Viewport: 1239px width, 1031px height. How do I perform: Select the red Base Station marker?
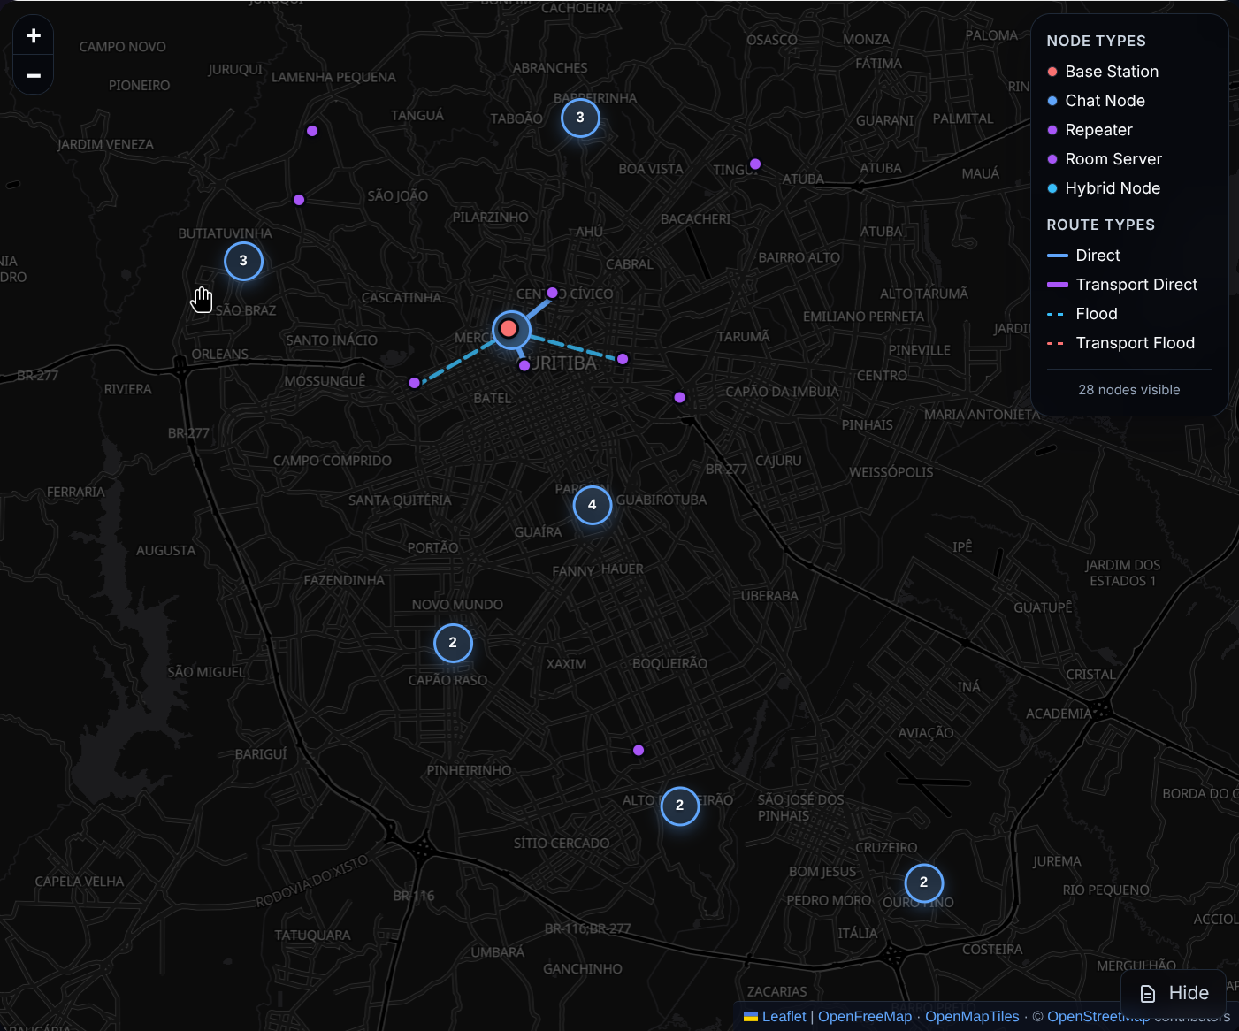tap(509, 329)
